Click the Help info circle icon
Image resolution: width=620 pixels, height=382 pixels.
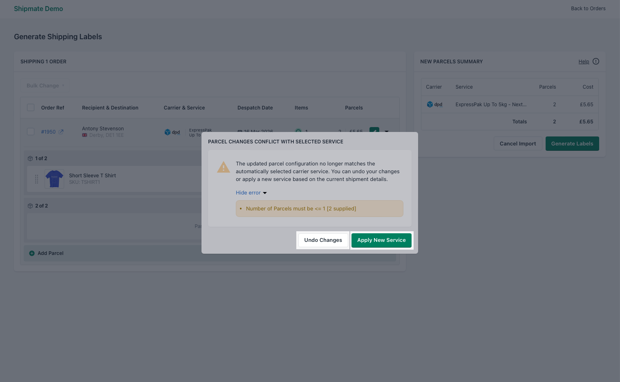[x=595, y=61]
